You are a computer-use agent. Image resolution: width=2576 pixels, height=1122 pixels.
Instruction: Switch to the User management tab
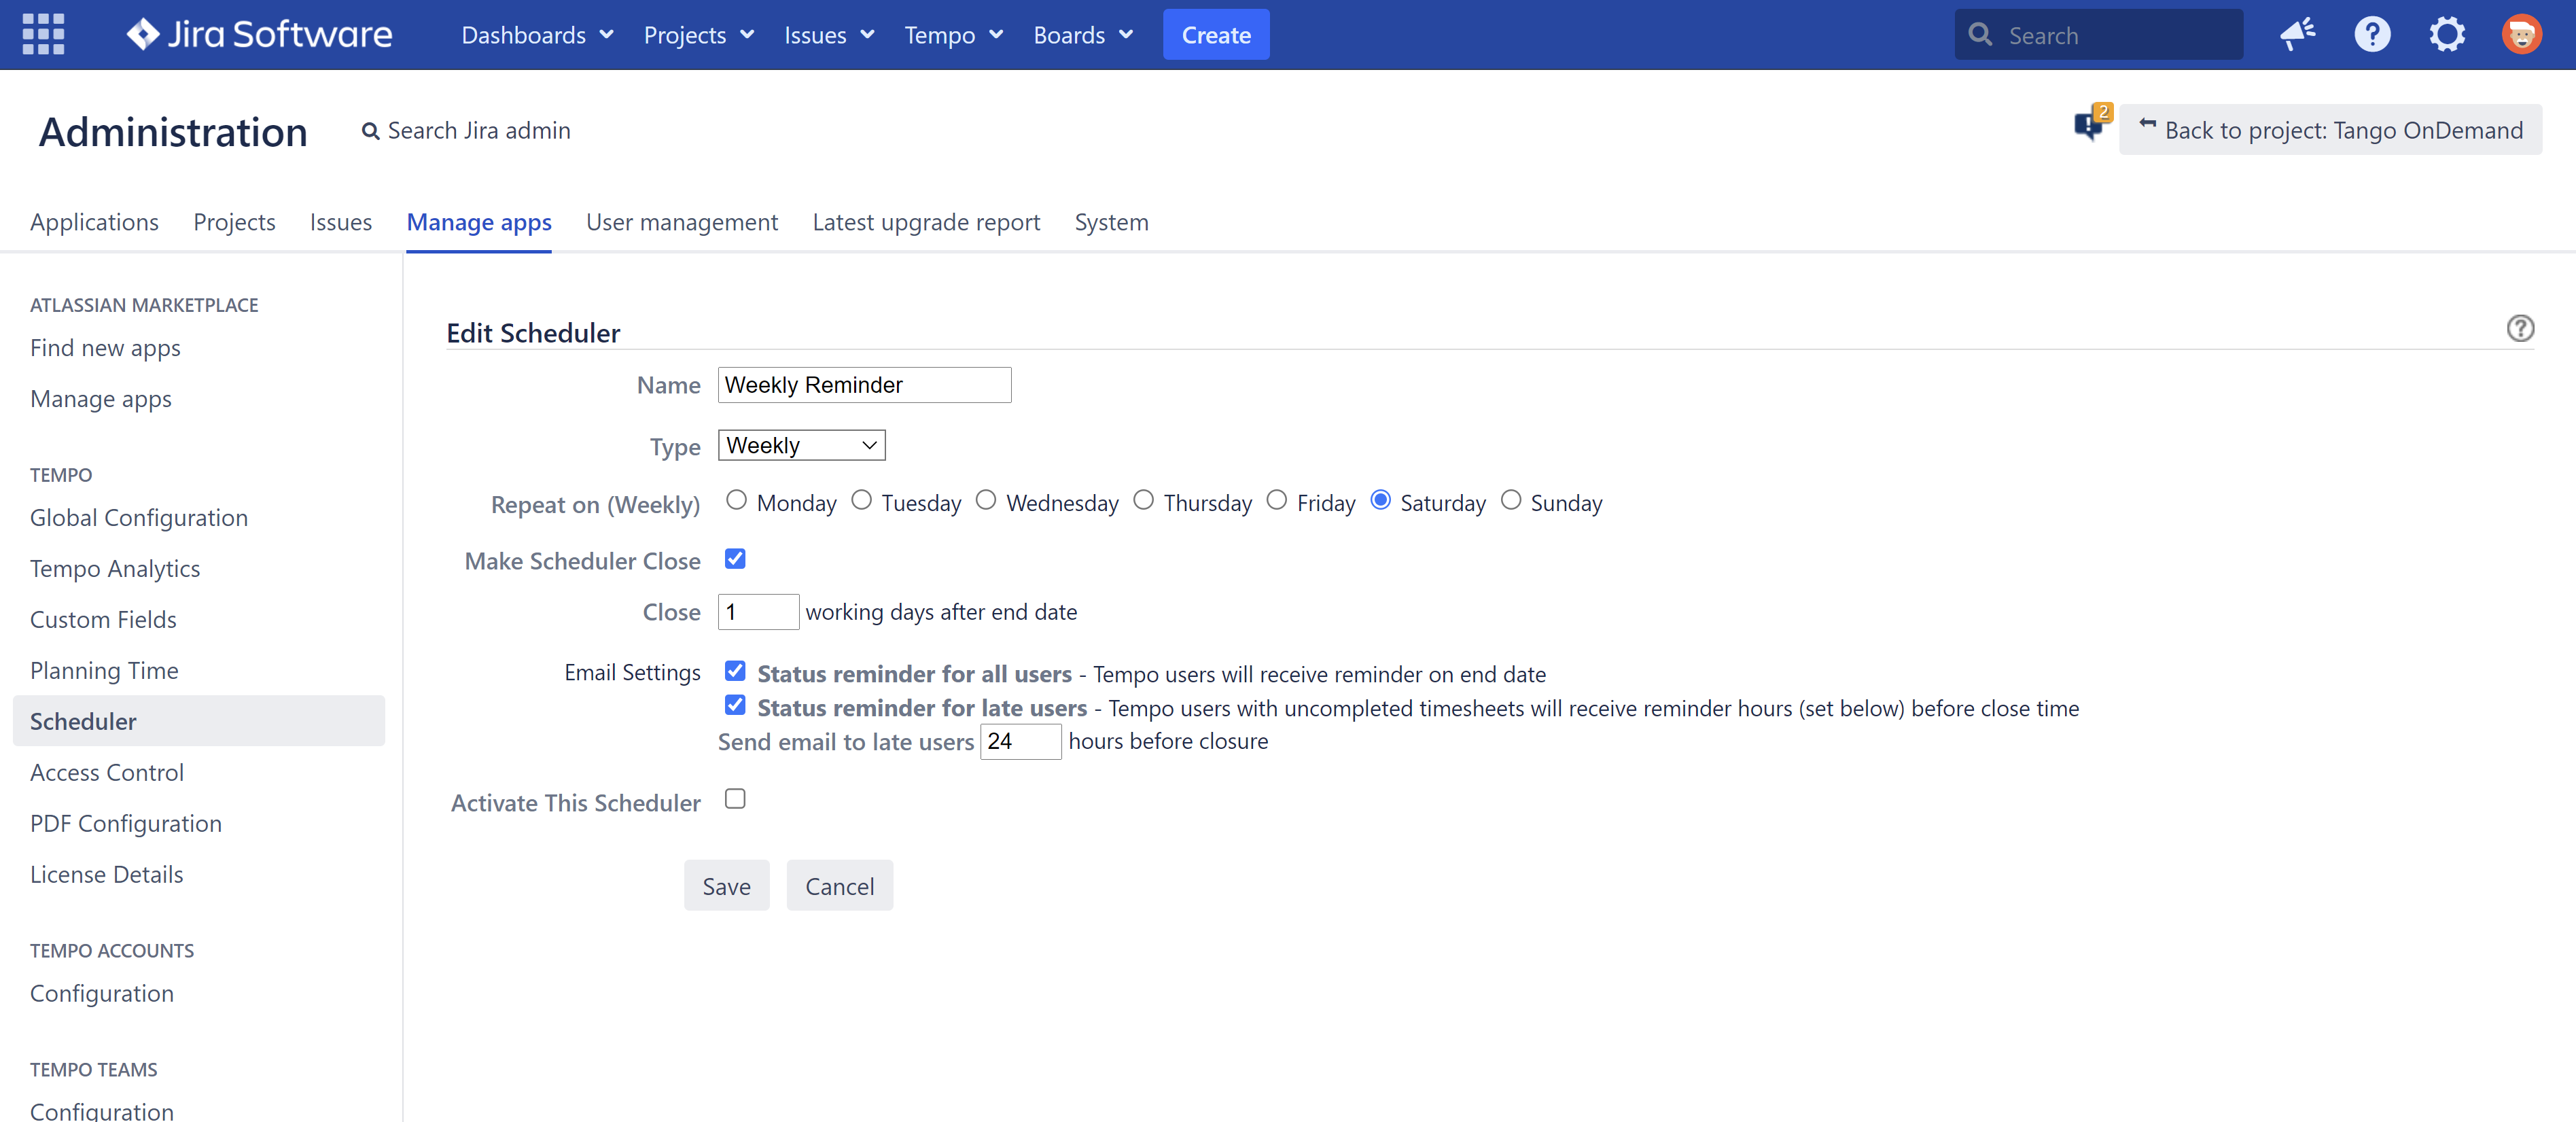(682, 222)
